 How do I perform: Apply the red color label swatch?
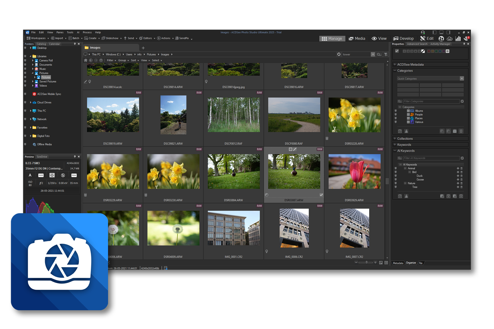click(x=429, y=51)
